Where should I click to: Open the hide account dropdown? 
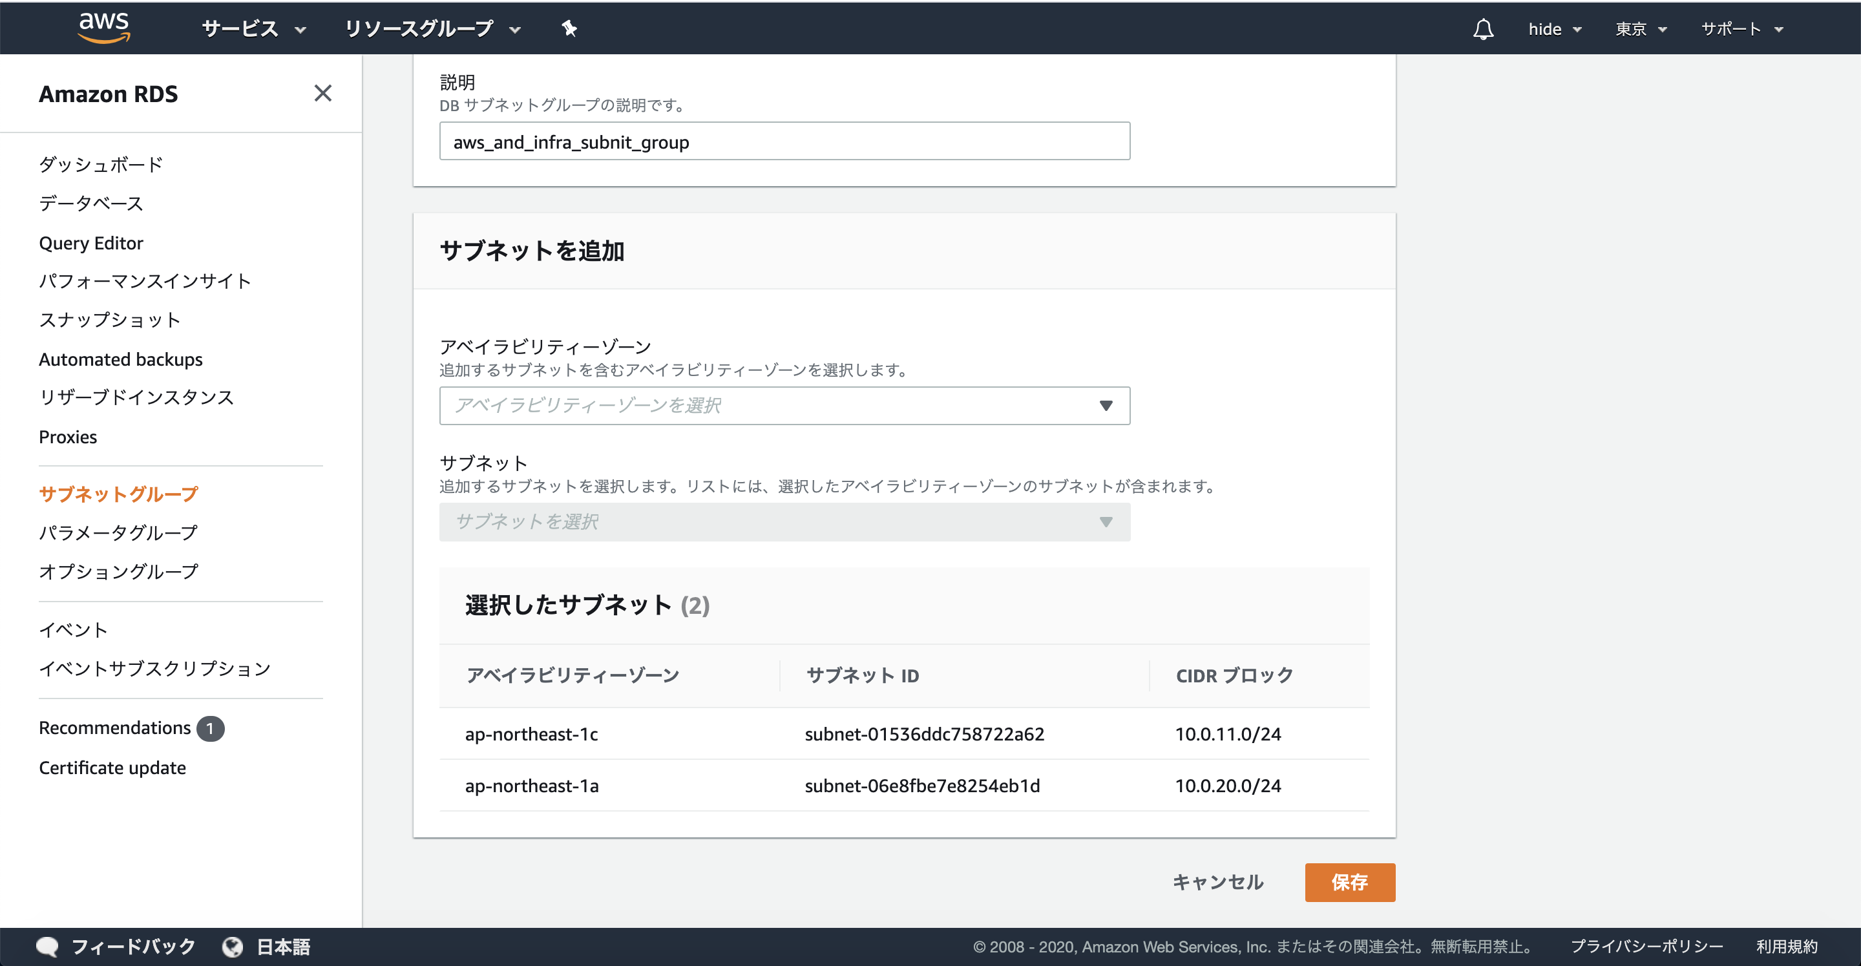(1555, 29)
